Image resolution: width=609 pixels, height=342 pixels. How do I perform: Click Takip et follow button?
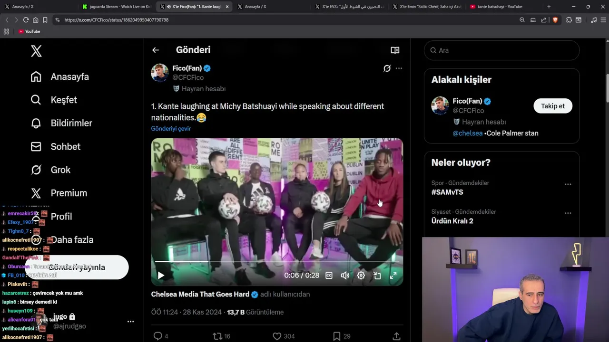pos(553,106)
